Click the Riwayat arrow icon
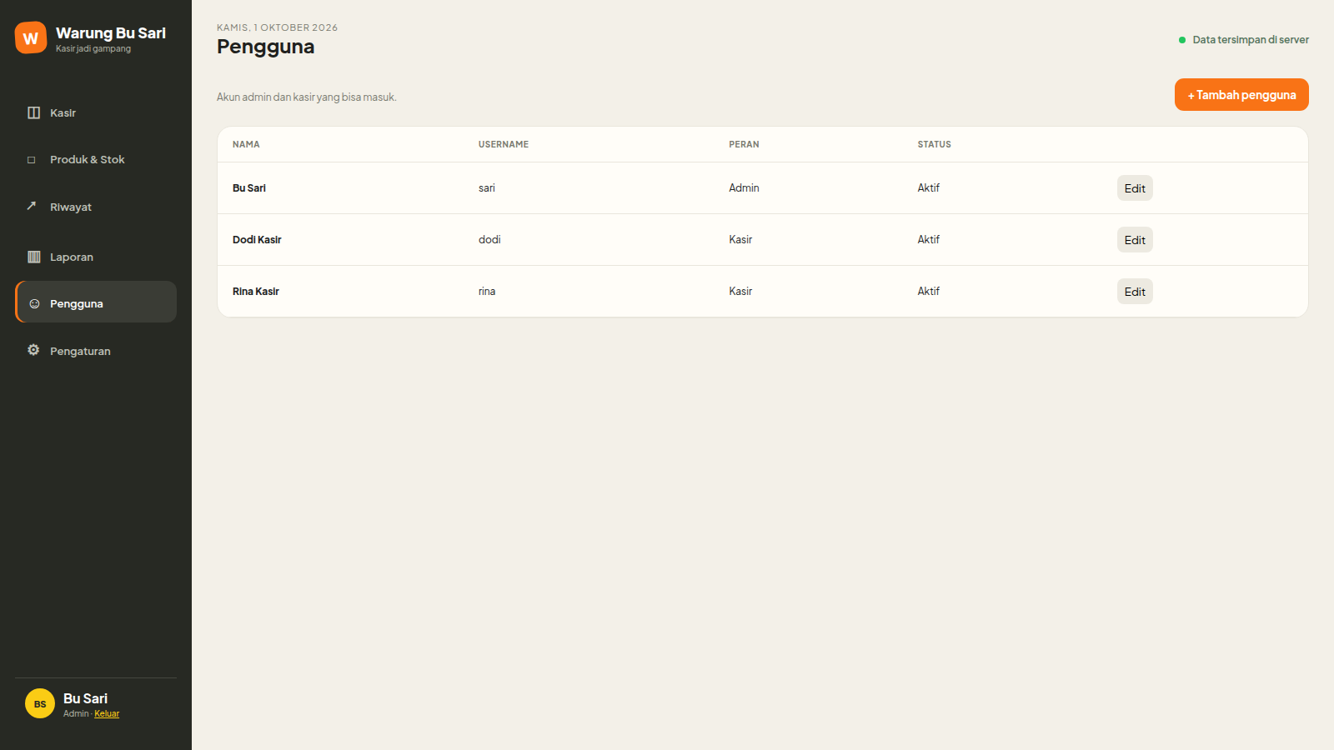 (32, 206)
